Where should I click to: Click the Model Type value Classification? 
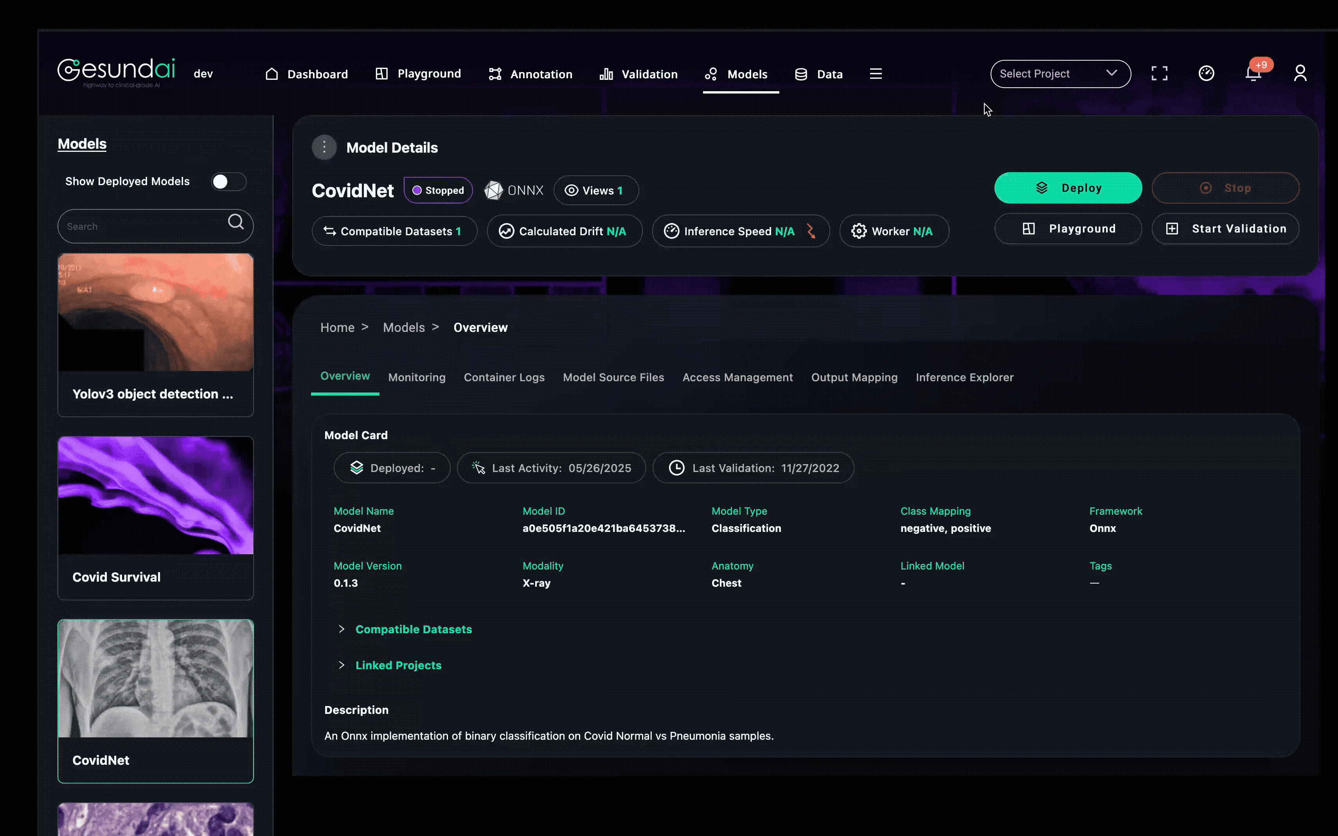click(746, 528)
